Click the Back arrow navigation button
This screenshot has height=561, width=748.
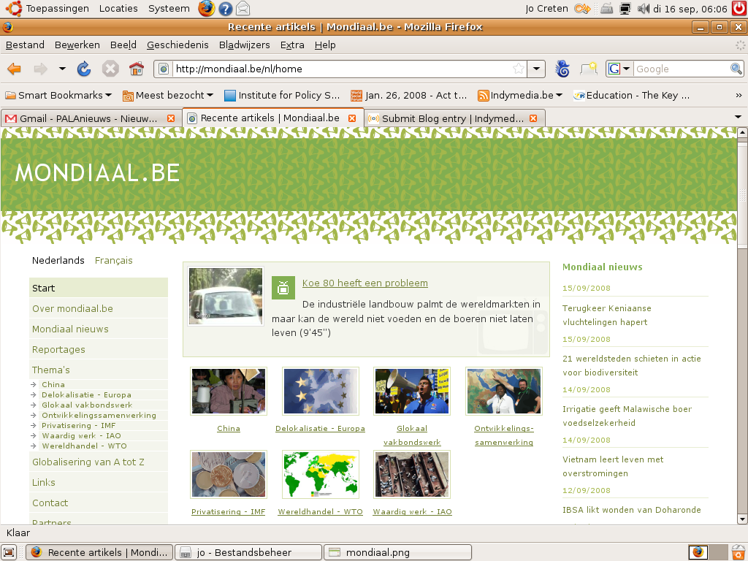tap(15, 69)
